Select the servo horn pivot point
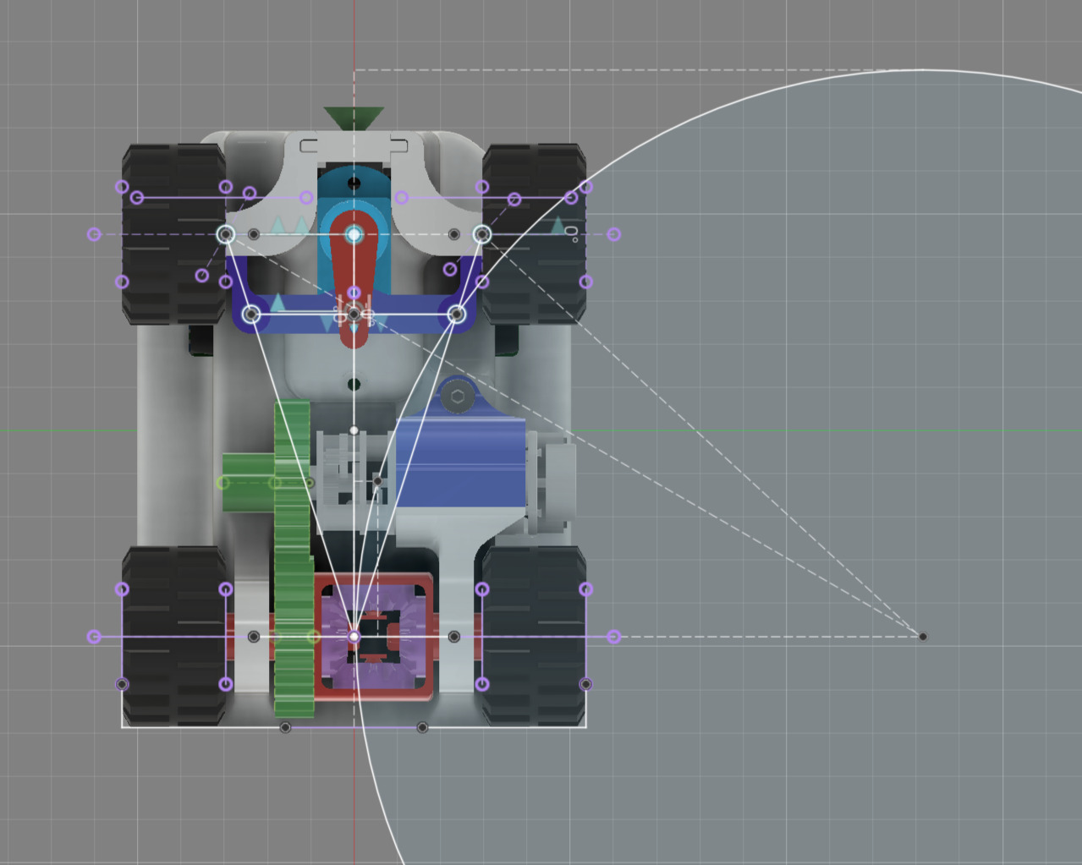The width and height of the screenshot is (1082, 865). pyautogui.click(x=354, y=234)
